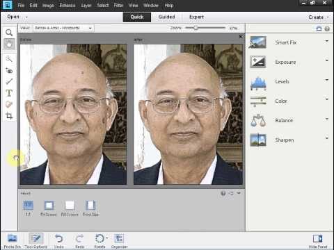
Task: Select the Quick Selection tool
Action: tap(9, 59)
